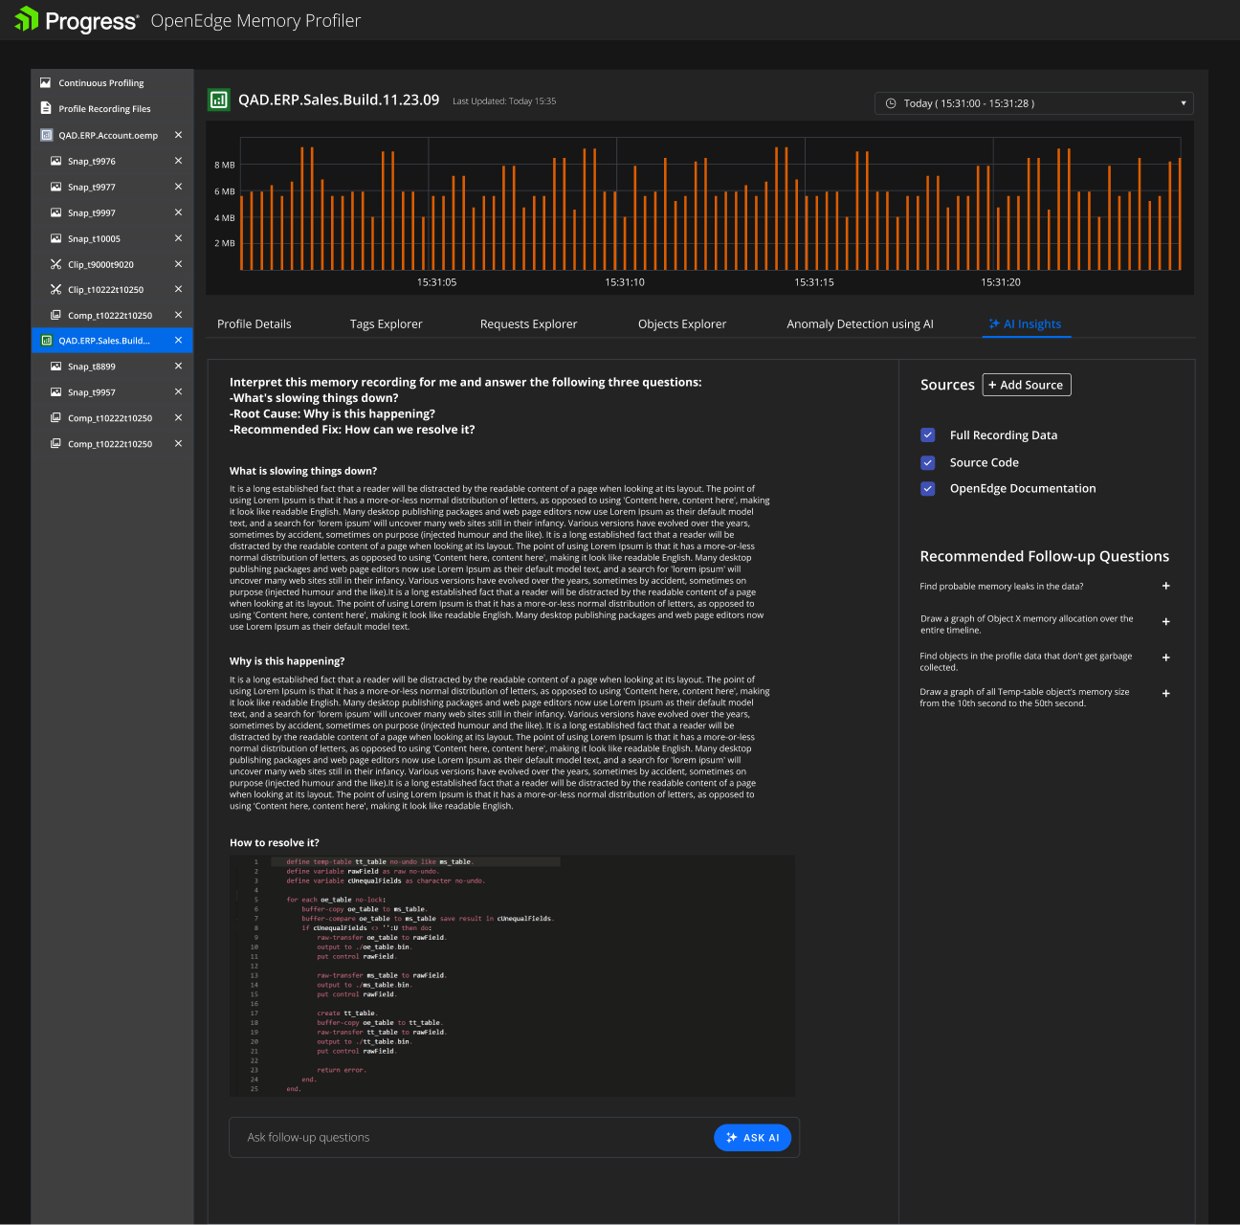This screenshot has height=1225, width=1240.
Task: Click the green recording icon beside QAD.ERP.Sales.Build.11.23.09
Action: (219, 100)
